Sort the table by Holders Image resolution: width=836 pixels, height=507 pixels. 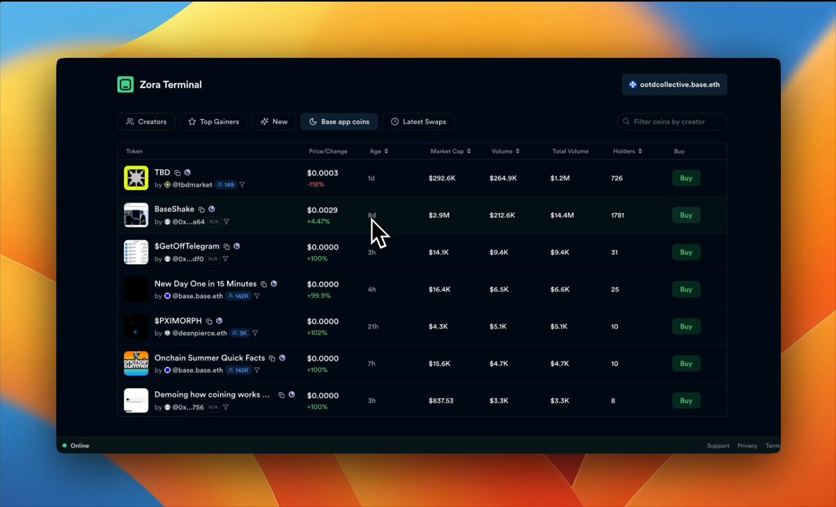tap(628, 151)
